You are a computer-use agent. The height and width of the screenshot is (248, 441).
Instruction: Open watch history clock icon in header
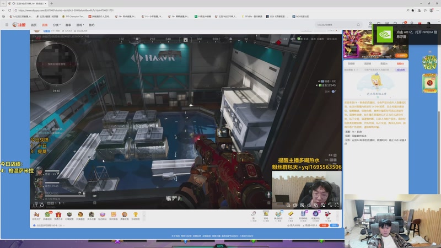click(x=370, y=24)
